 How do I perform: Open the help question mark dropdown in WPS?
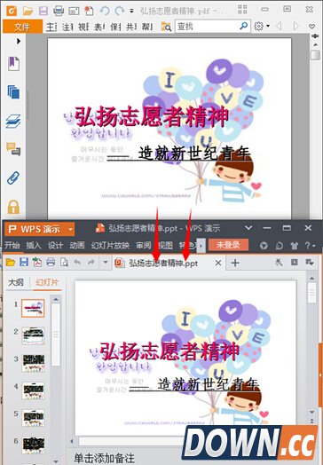click(310, 246)
